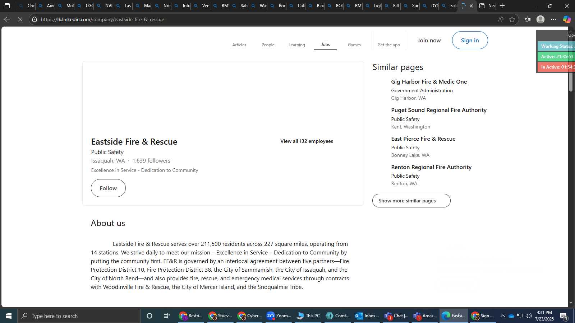Open Outlook Inbox from taskbar

(x=367, y=316)
